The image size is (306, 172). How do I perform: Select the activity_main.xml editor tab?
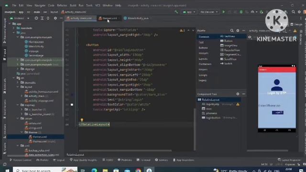click(81, 18)
